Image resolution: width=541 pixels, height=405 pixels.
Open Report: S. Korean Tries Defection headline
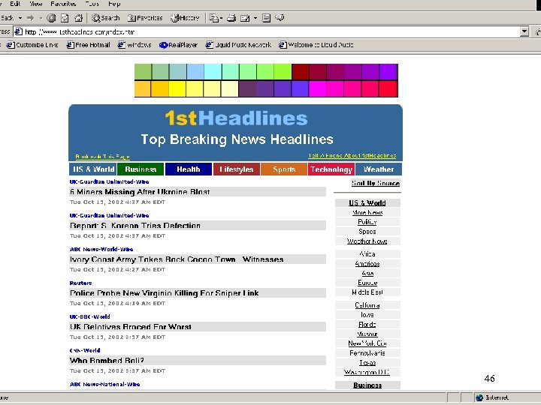tap(135, 226)
